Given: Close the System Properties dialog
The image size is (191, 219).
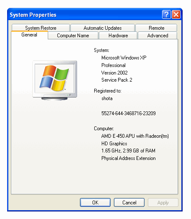Looking at the screenshot, I should (x=176, y=14).
